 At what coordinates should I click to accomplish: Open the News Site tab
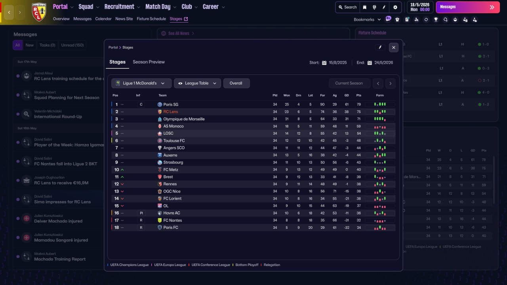click(x=124, y=19)
